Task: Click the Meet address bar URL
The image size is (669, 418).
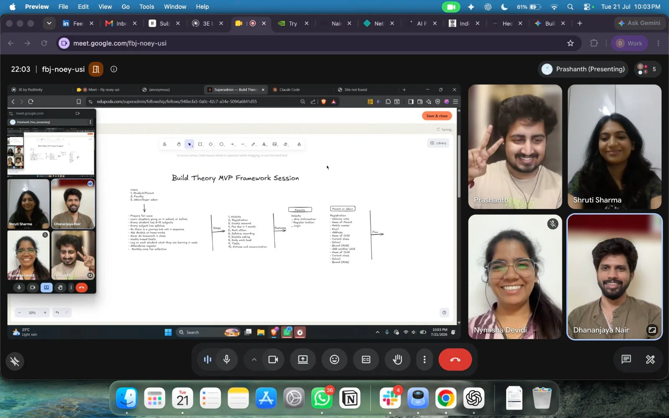Action: 120,43
